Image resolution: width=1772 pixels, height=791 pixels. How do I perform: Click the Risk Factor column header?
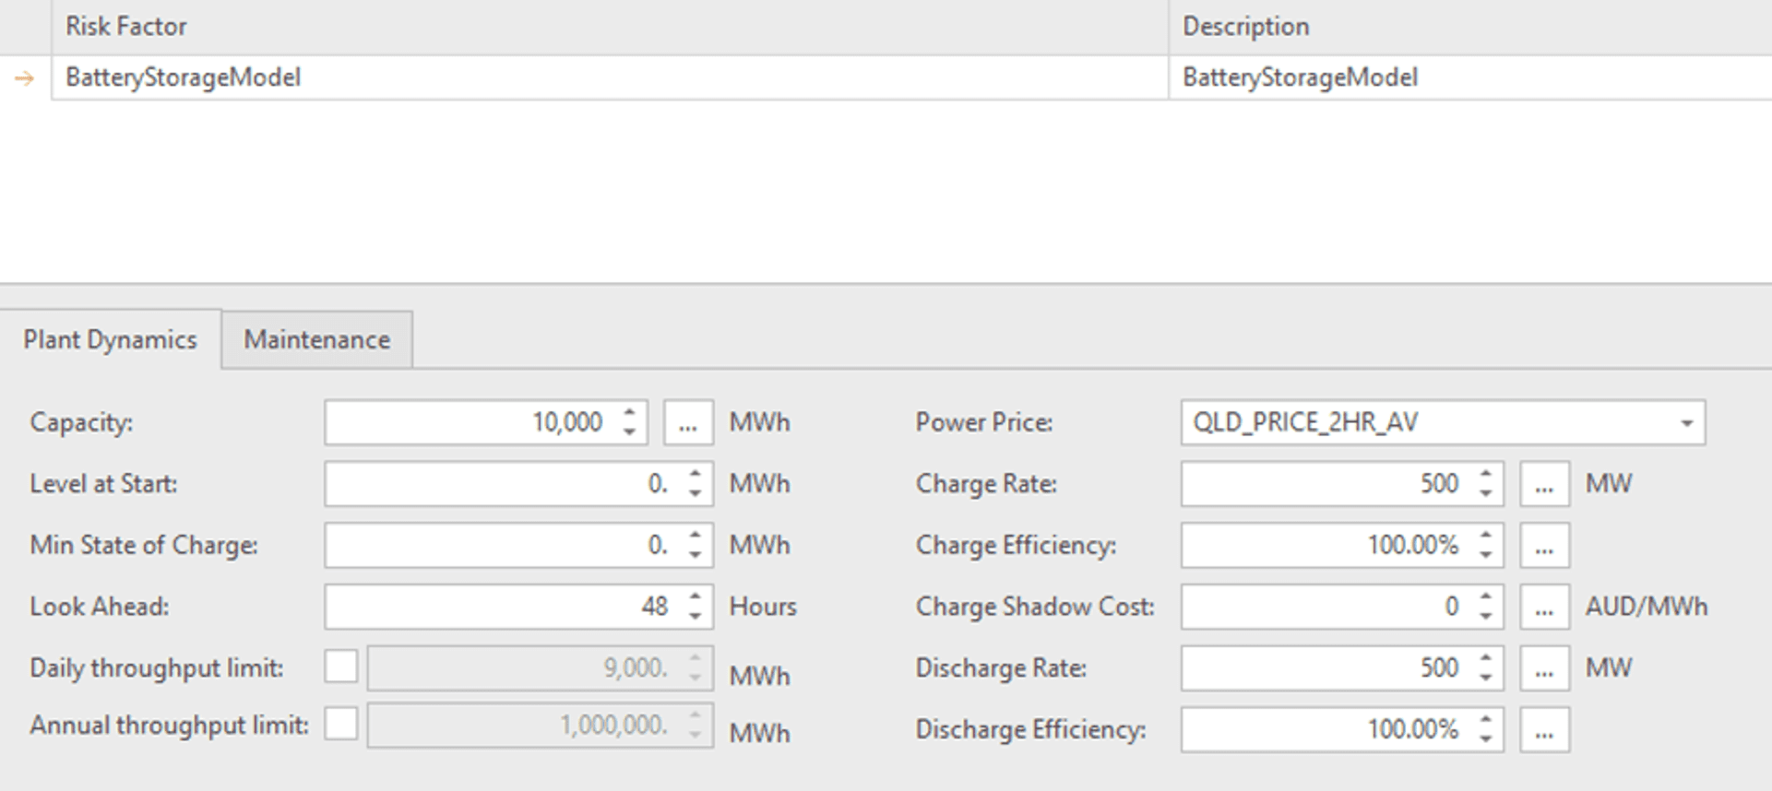[x=610, y=27]
